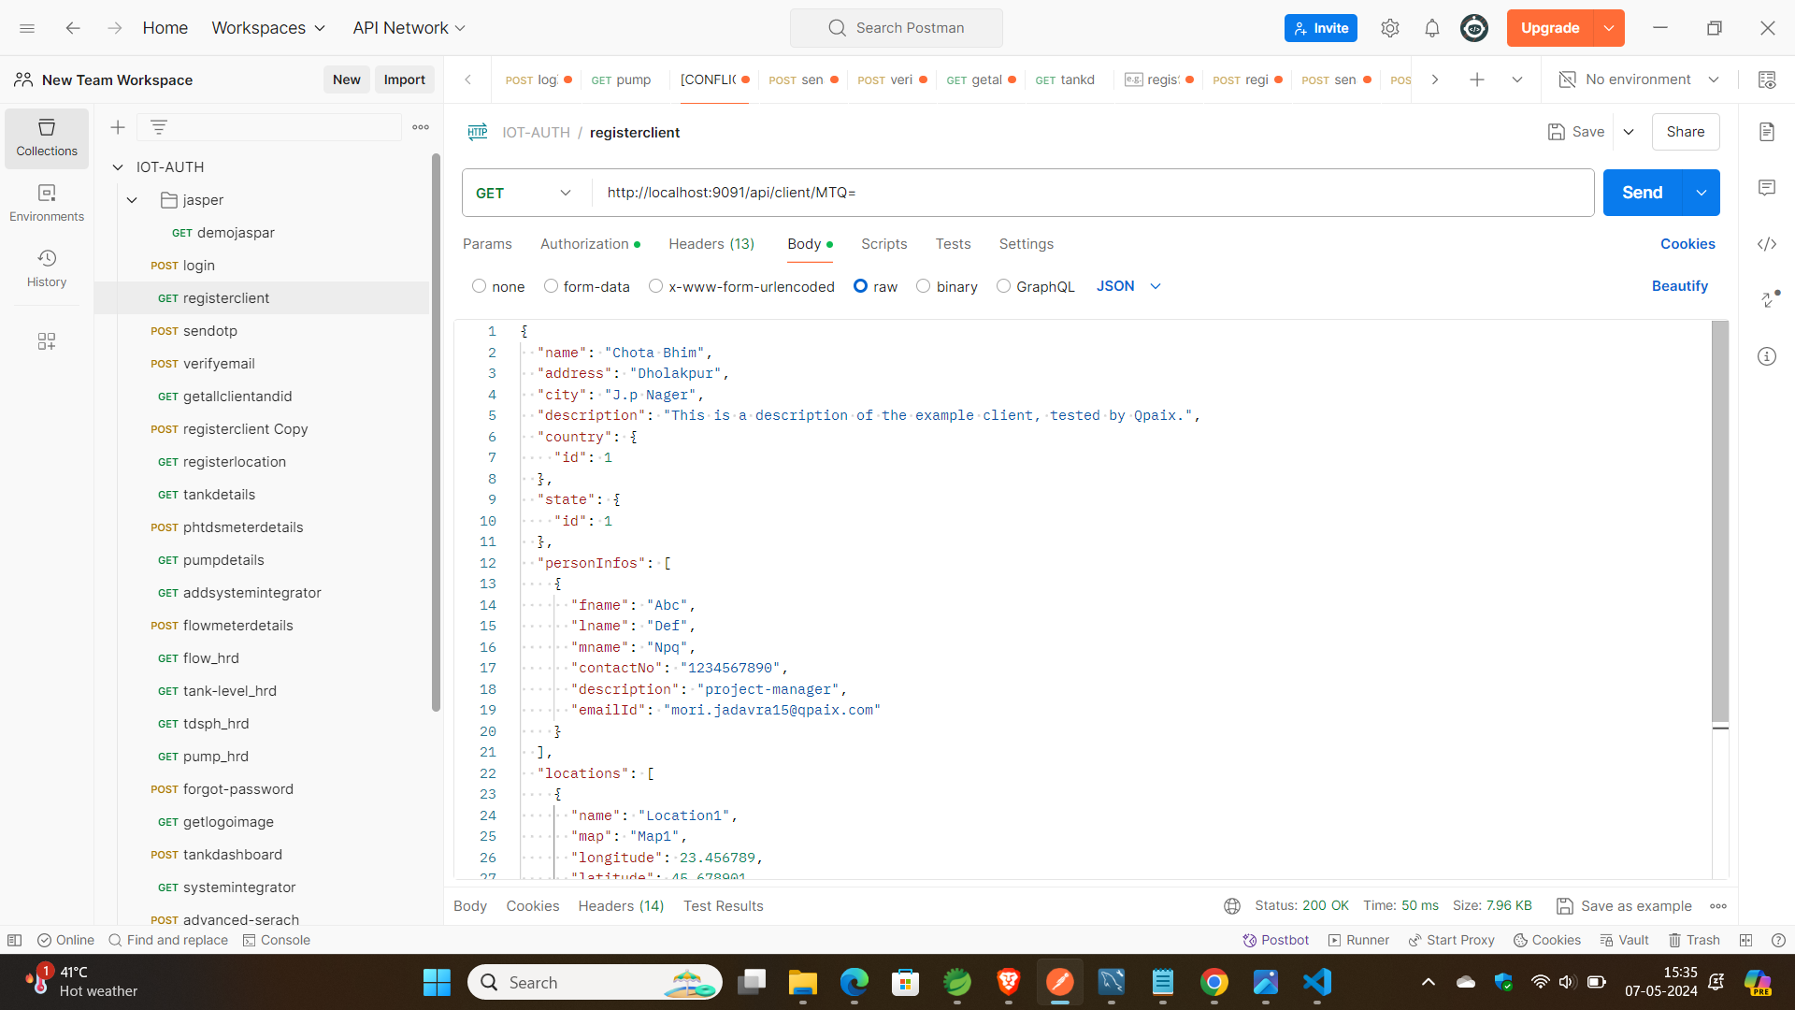Switch to the Scripts tab
Image resolution: width=1795 pixels, height=1010 pixels.
pos(883,244)
